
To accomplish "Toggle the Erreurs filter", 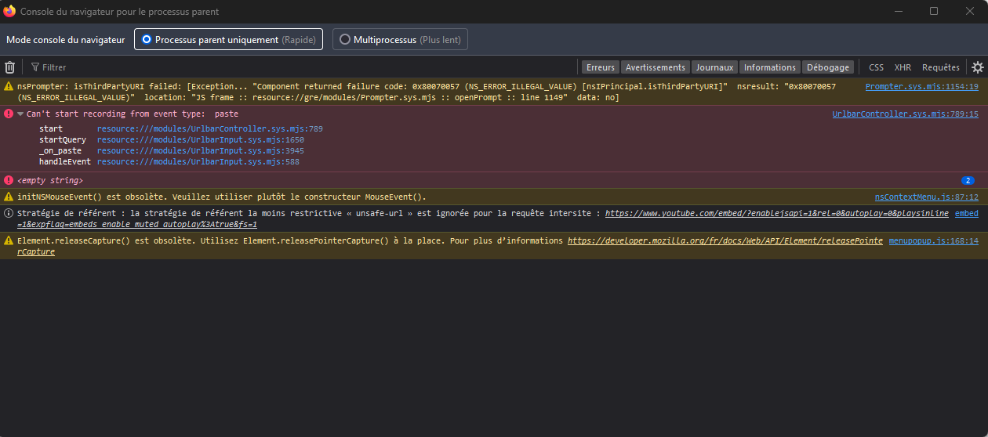I will click(601, 67).
